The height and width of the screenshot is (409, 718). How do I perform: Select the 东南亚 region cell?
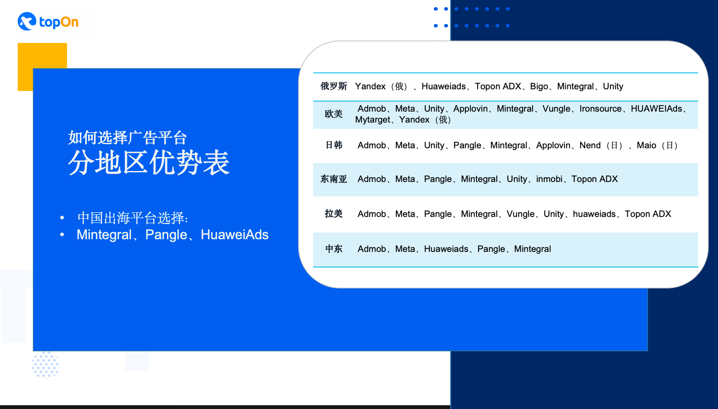coord(333,179)
